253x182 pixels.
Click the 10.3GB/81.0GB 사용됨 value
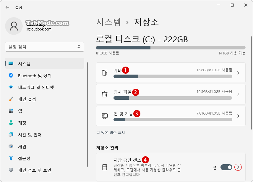click(x=214, y=91)
